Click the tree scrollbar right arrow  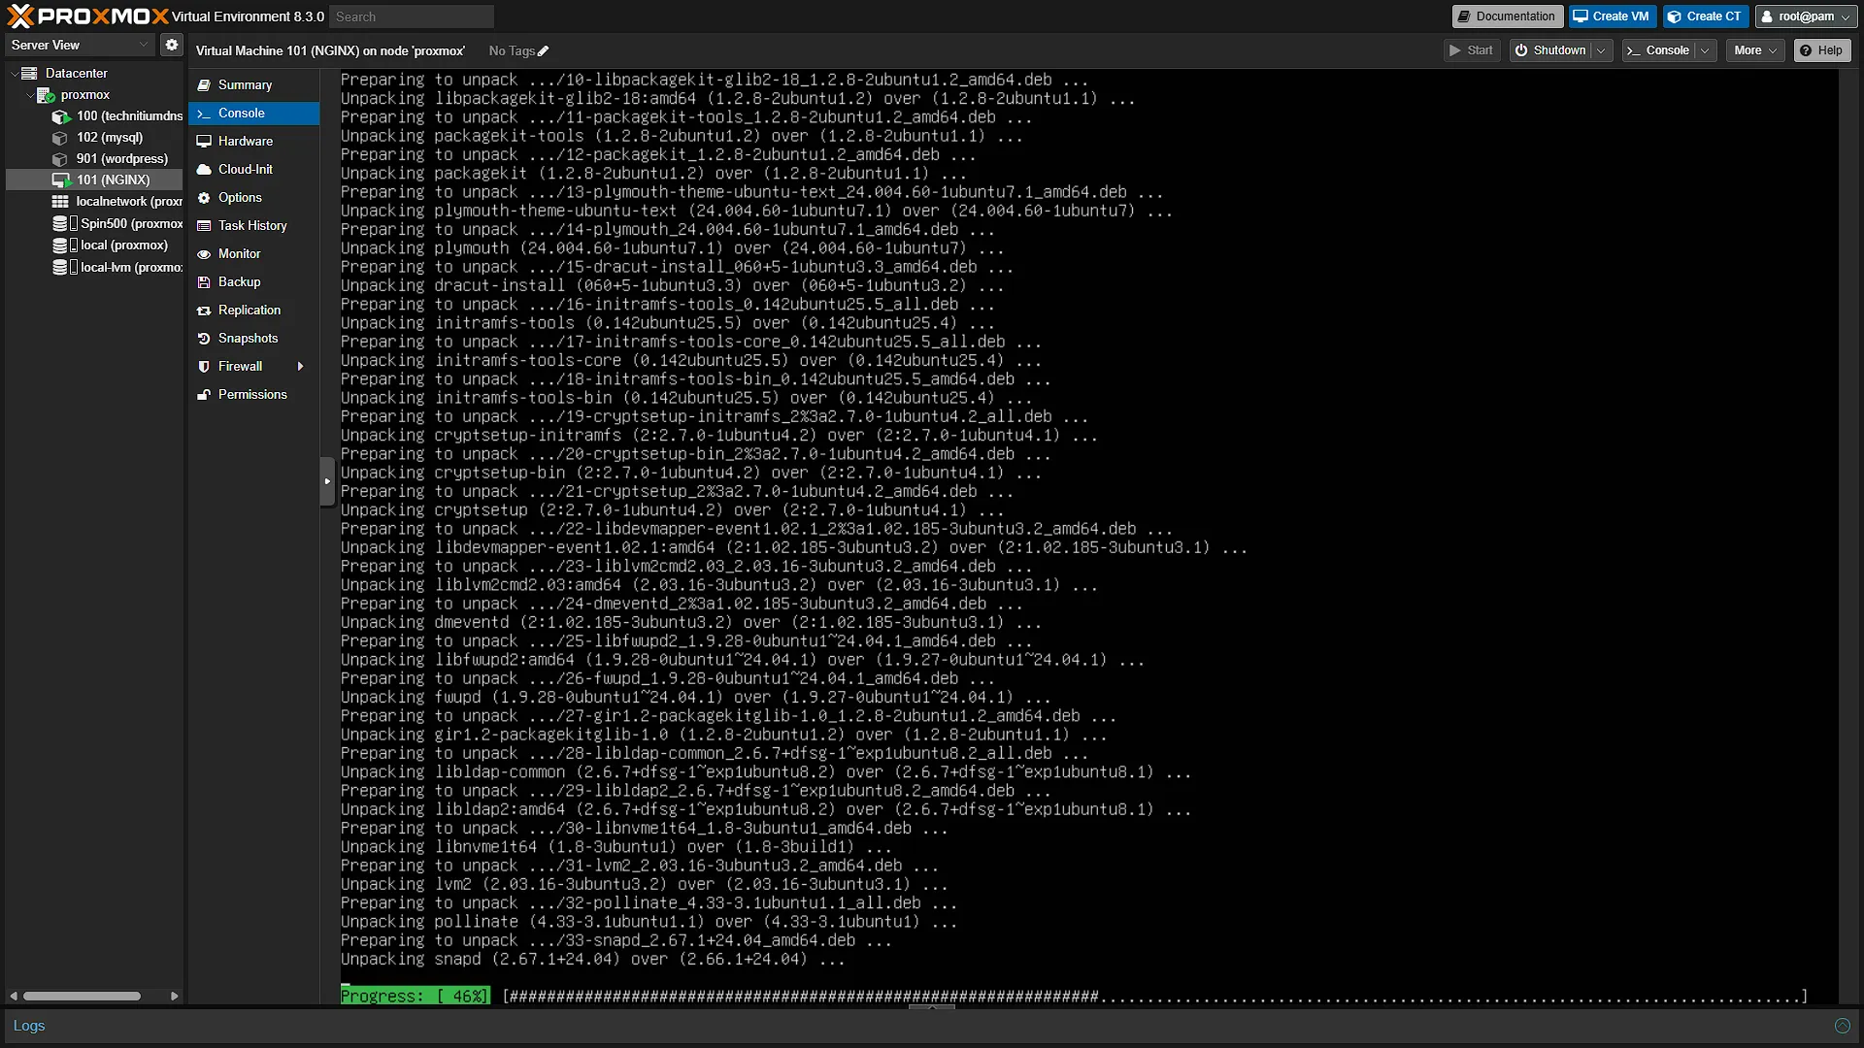pos(174,996)
